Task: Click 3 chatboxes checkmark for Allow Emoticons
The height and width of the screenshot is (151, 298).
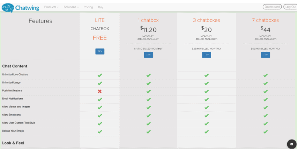Action: 206,116
